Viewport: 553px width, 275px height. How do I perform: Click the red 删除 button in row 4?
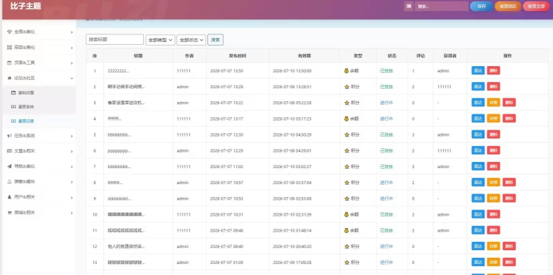509,119
